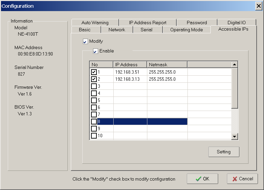
Task: Click the model name NE-4100T
Action: coord(28,34)
